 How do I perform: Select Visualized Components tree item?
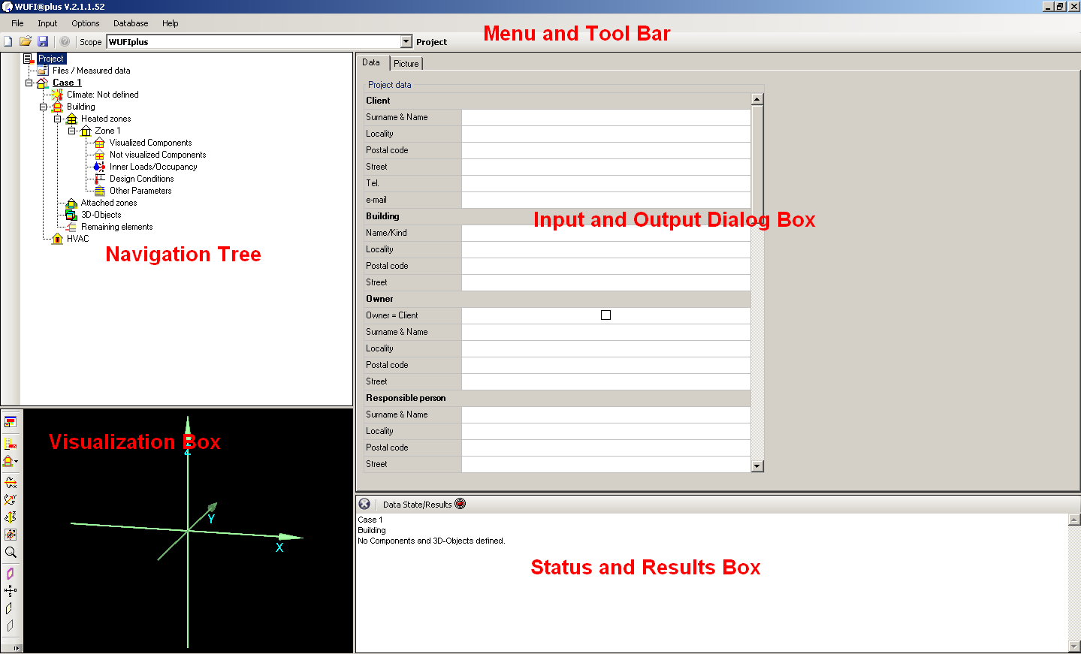tap(150, 143)
